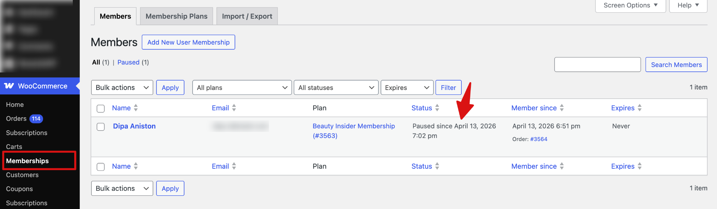
Task: Check the select-all checkbox in the table header
Action: (x=100, y=109)
